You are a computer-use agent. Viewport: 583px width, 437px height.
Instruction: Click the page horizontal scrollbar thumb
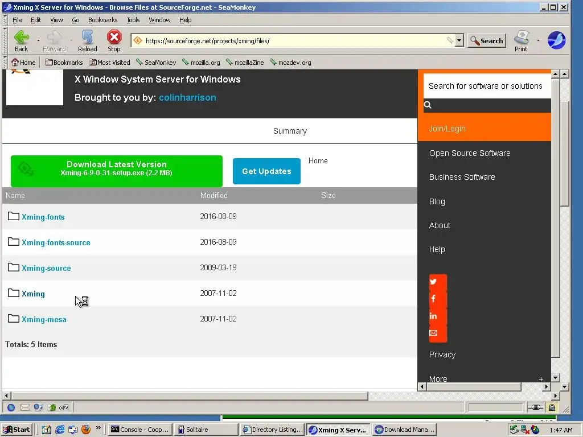[190, 396]
